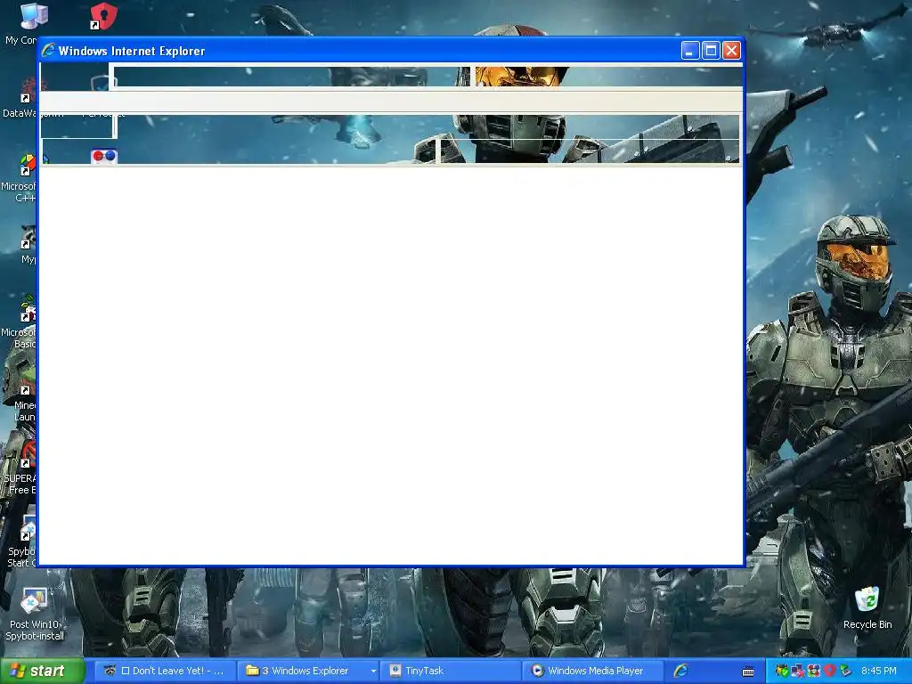Click the keyboard language bar icon
The width and height of the screenshot is (912, 684).
point(748,672)
